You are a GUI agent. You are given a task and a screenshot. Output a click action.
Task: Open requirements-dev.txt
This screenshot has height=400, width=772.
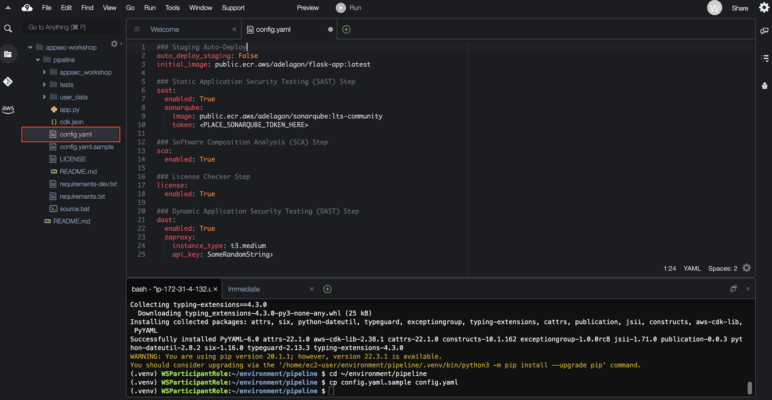pos(88,184)
